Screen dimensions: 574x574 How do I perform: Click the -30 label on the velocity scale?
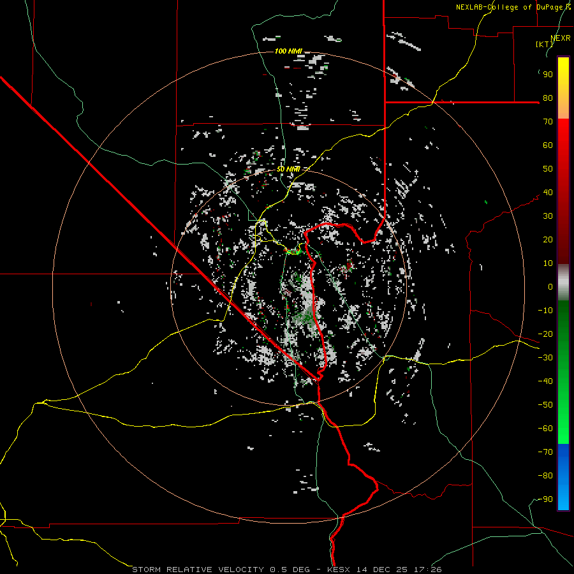click(545, 358)
